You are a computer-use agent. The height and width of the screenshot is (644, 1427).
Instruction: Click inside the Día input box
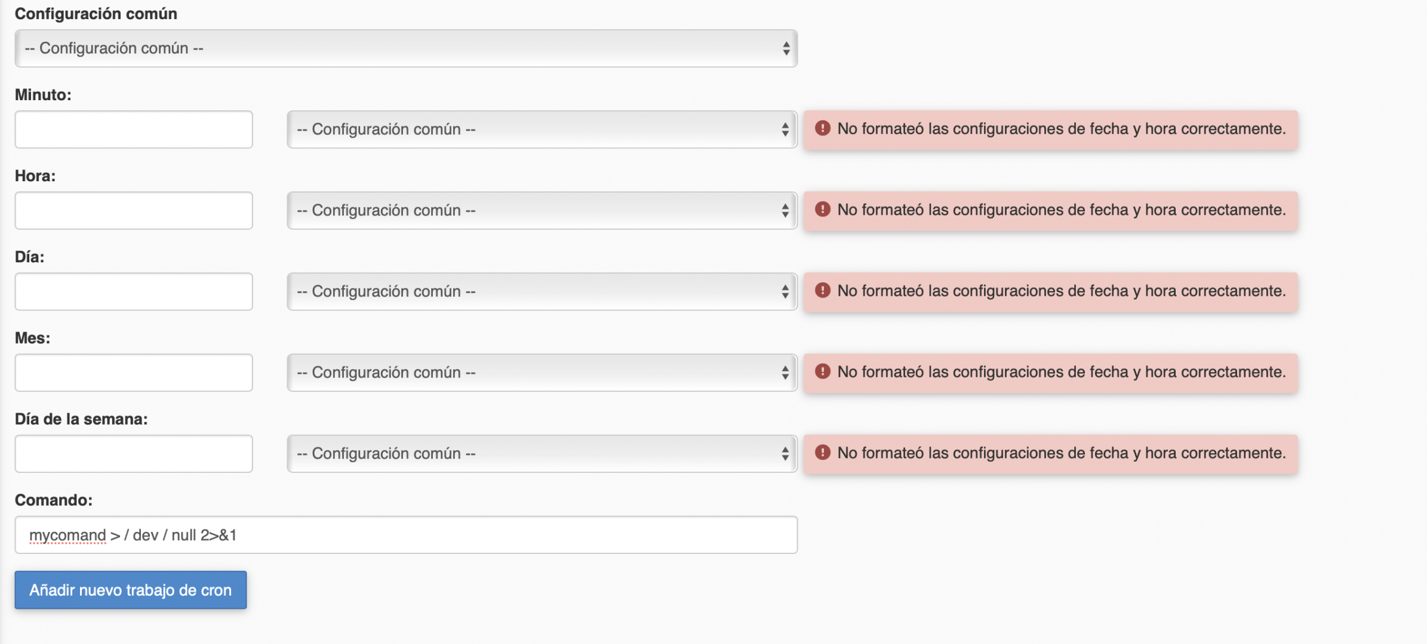pyautogui.click(x=134, y=292)
